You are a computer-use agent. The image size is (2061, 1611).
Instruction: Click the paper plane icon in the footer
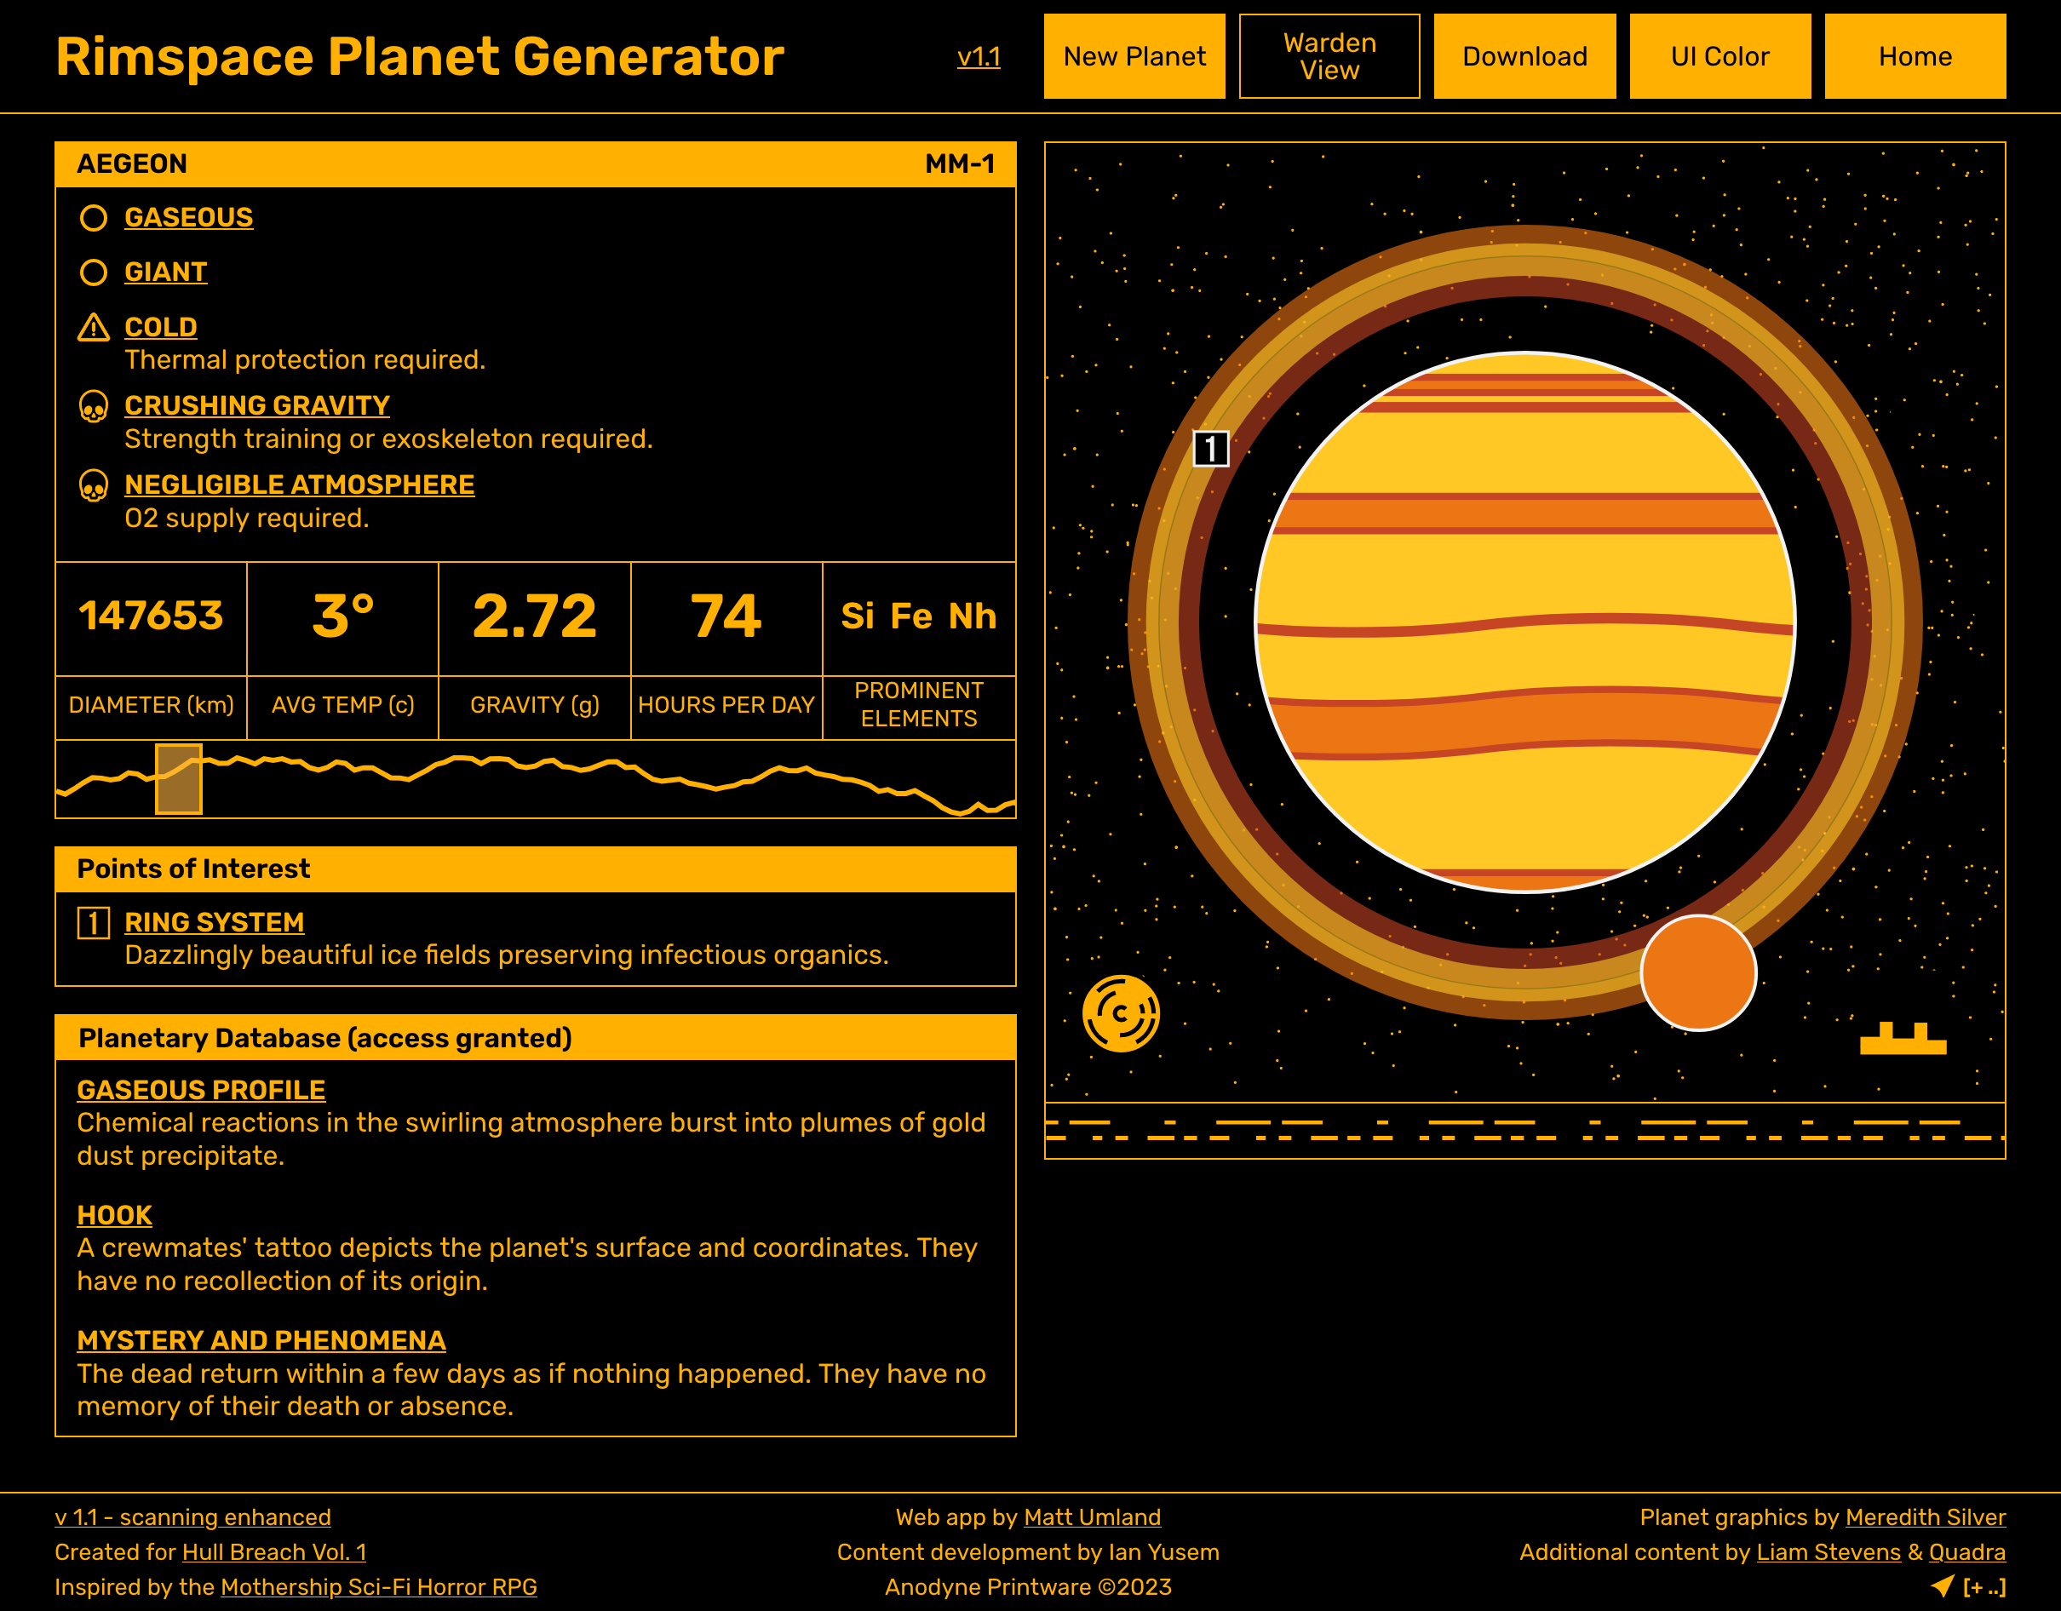1942,1585
